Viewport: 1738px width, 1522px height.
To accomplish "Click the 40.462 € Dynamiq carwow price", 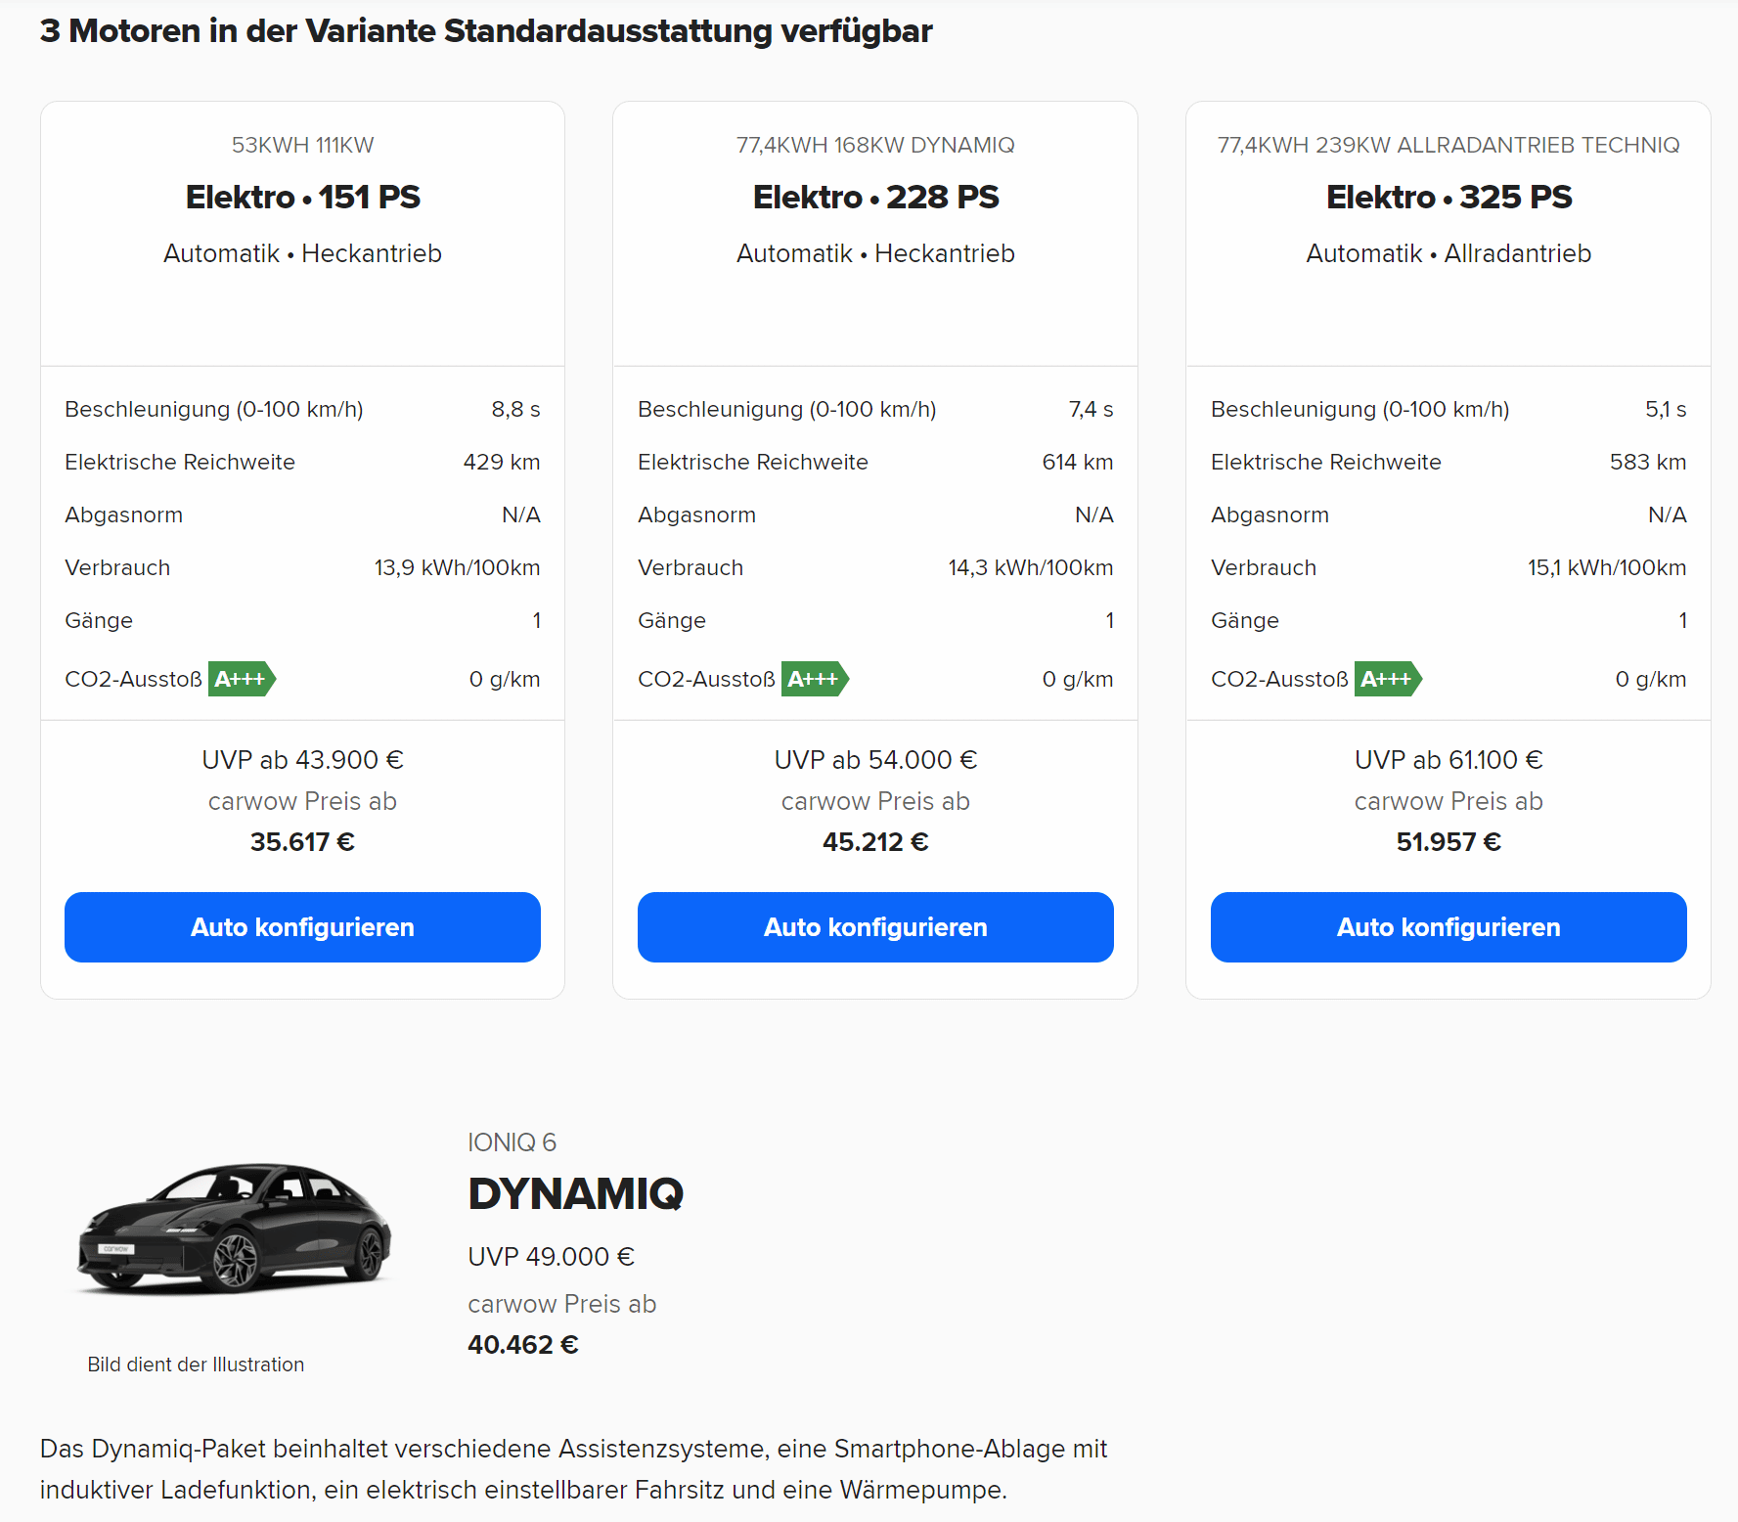I will [x=523, y=1345].
